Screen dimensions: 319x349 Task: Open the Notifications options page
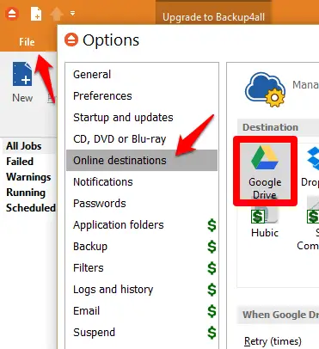103,182
